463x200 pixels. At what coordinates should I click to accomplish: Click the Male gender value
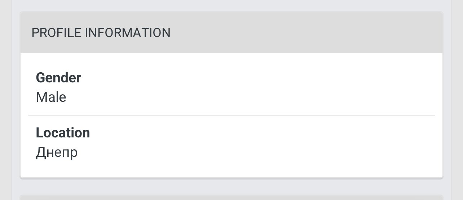point(51,97)
